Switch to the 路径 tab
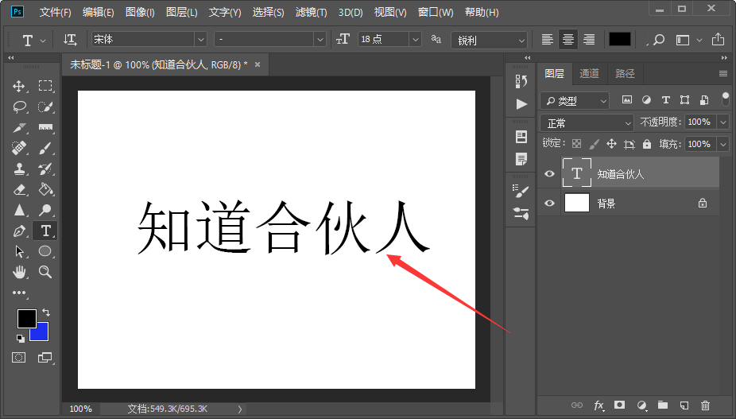Screen dimensions: 736x419 625,74
